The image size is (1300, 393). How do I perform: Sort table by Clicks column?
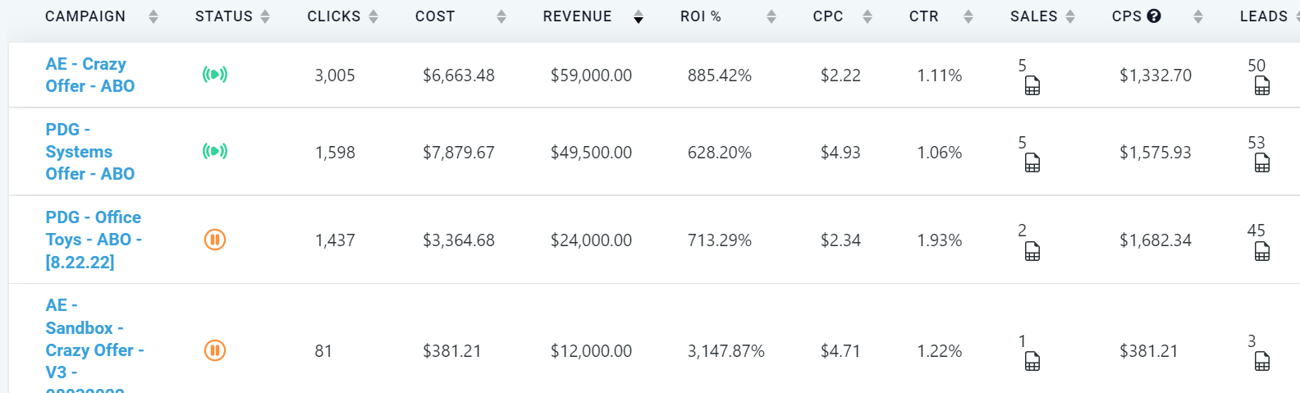[373, 16]
